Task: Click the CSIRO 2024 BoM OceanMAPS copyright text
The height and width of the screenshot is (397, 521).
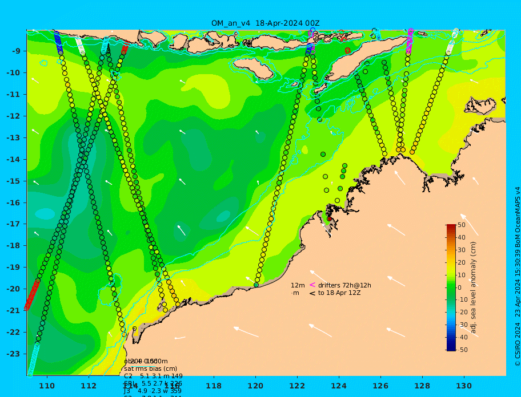Action: [x=517, y=277]
